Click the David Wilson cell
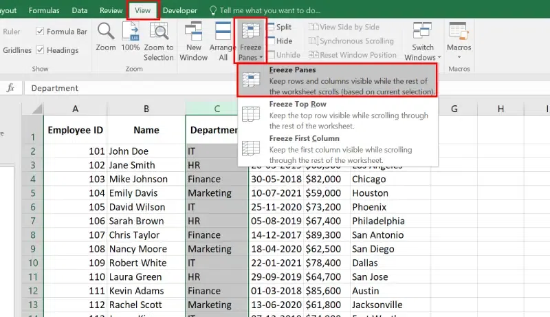 point(146,207)
